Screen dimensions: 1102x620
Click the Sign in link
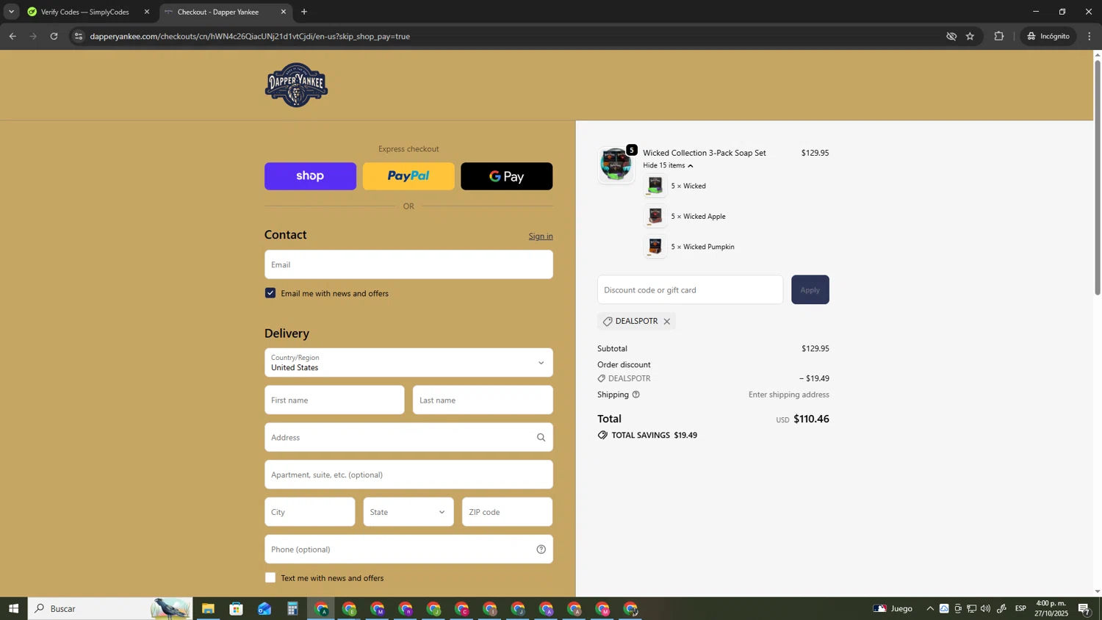click(x=541, y=237)
